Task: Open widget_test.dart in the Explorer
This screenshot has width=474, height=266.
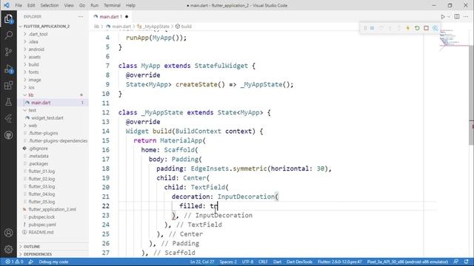Action: point(47,118)
